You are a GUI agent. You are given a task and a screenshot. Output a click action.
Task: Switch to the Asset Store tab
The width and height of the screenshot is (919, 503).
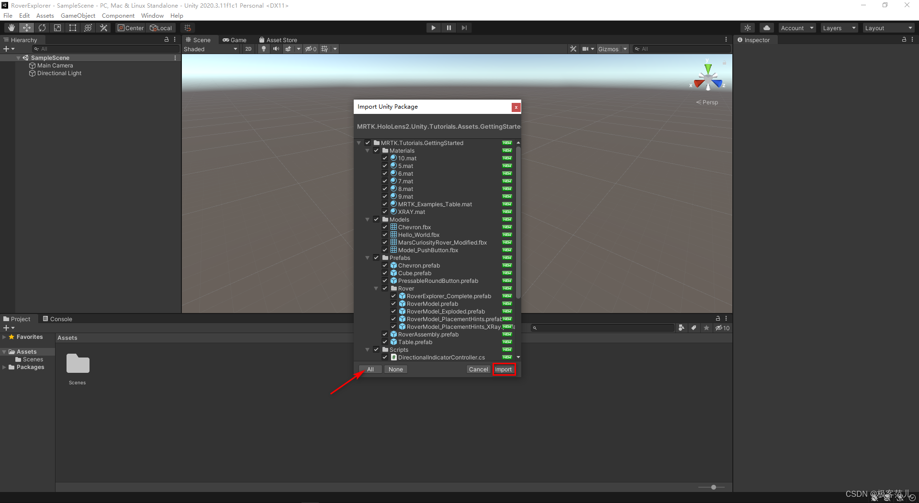coord(278,40)
